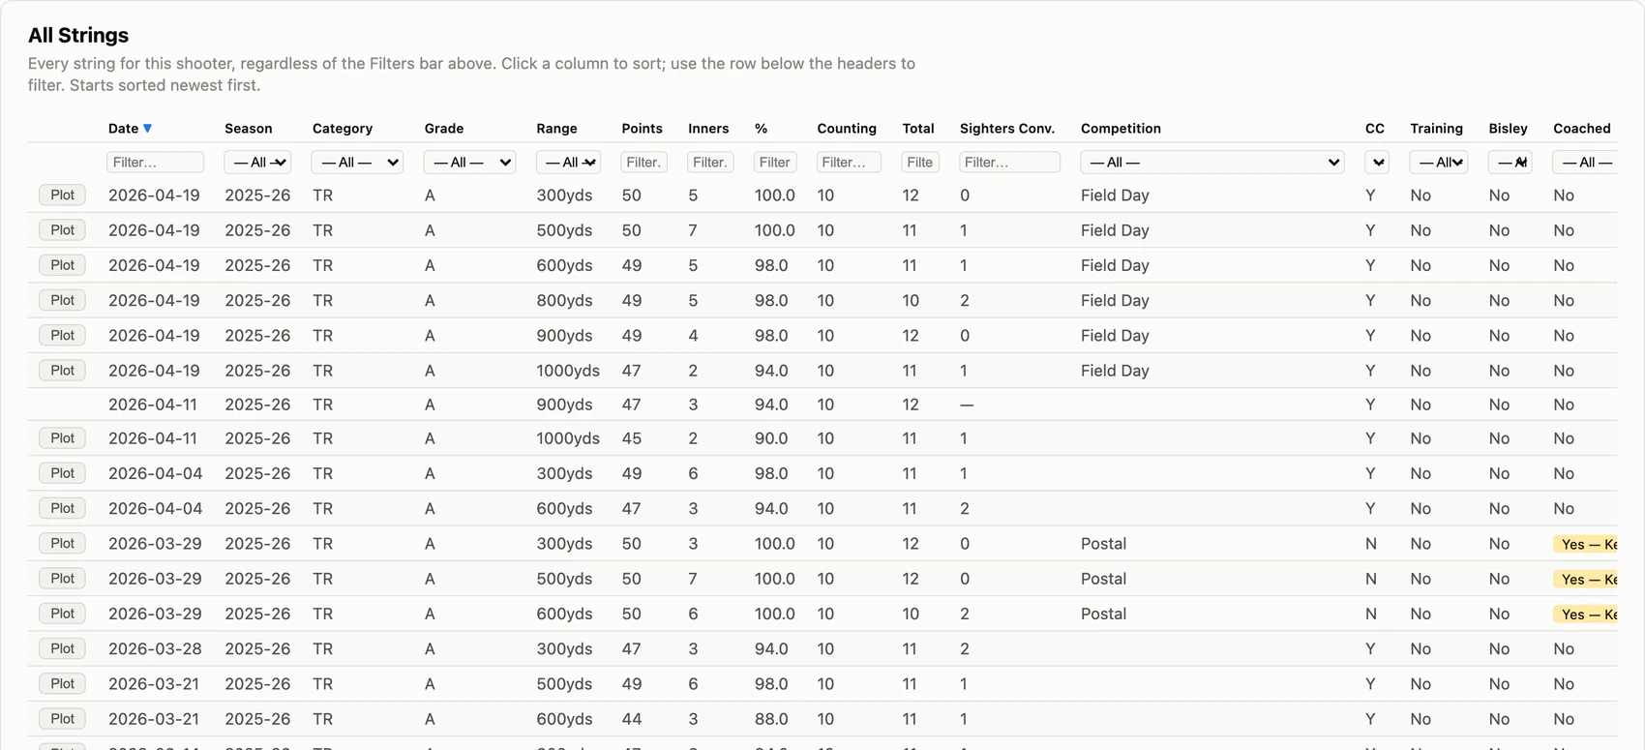The width and height of the screenshot is (1645, 750).
Task: Sort by the Counting column header
Action: [847, 129]
